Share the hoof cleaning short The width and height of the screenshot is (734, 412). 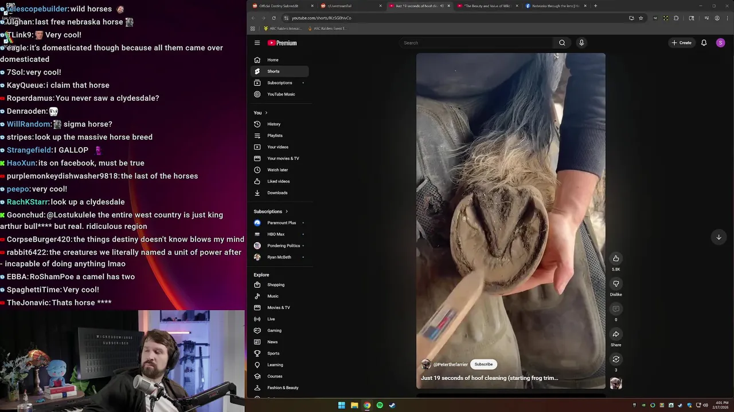click(616, 334)
